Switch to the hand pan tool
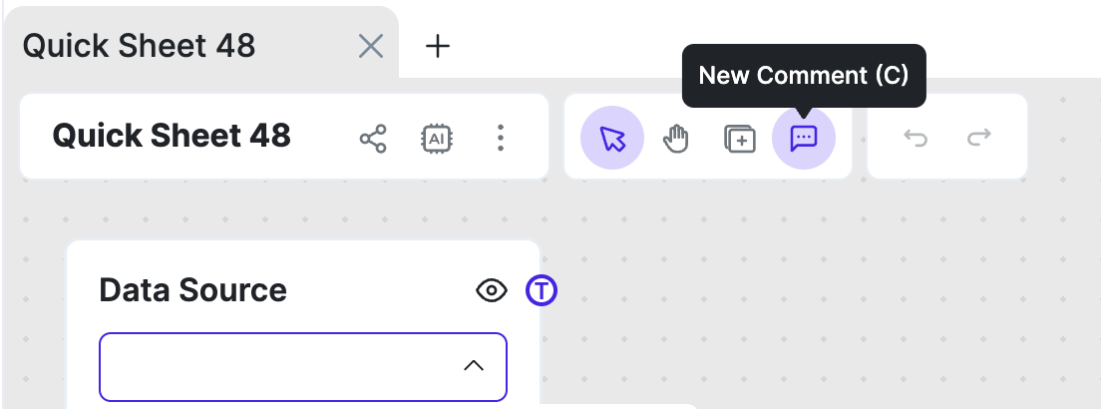 676,138
